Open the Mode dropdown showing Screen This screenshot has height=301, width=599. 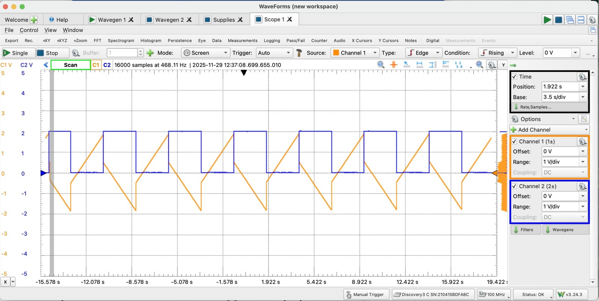click(x=206, y=53)
